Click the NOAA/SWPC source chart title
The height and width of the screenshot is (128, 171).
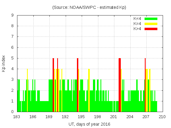click(x=89, y=7)
